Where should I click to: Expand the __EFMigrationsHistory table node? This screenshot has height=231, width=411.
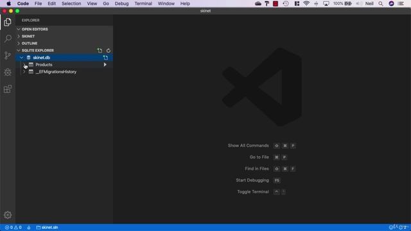[24, 72]
